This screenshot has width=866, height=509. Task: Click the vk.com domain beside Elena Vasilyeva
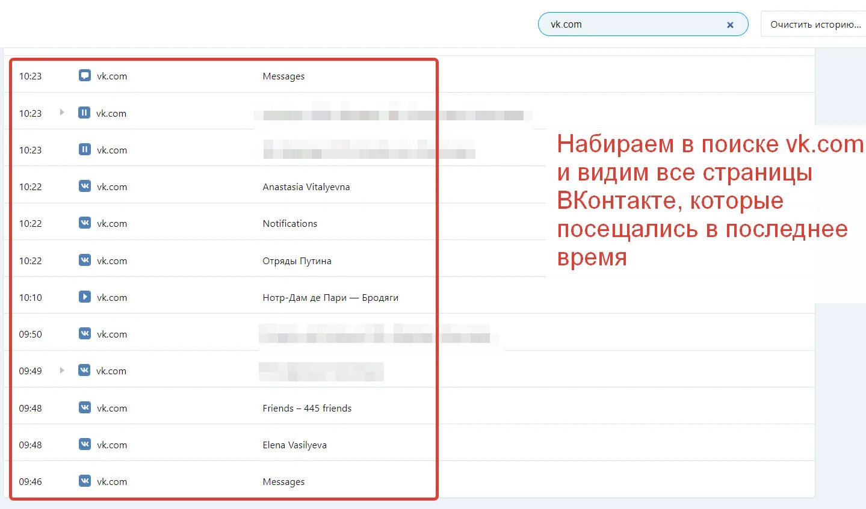coord(112,445)
